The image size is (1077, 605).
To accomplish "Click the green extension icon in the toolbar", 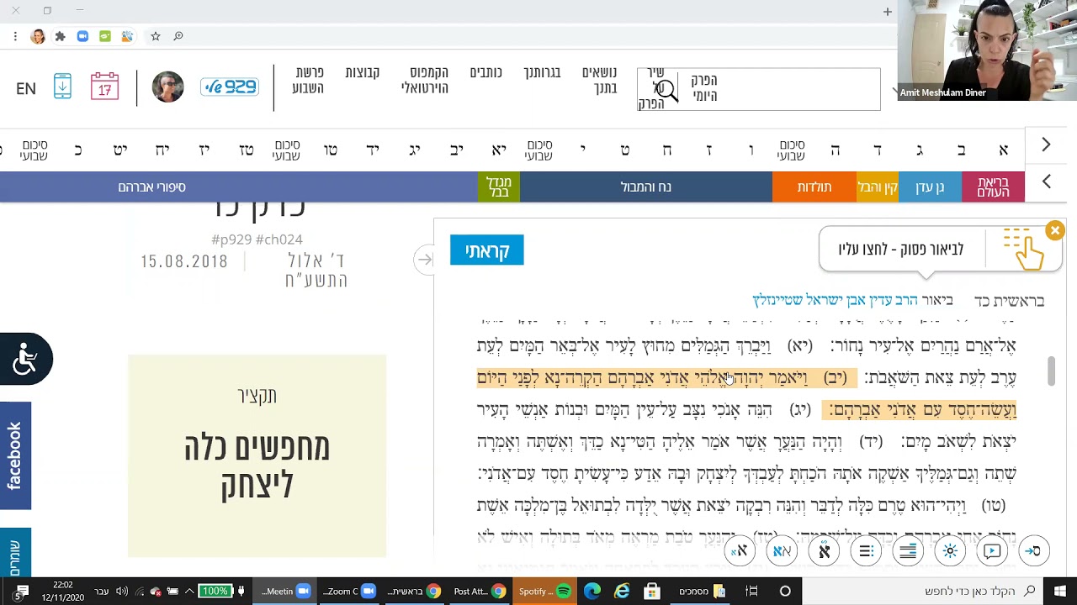I will [x=105, y=36].
